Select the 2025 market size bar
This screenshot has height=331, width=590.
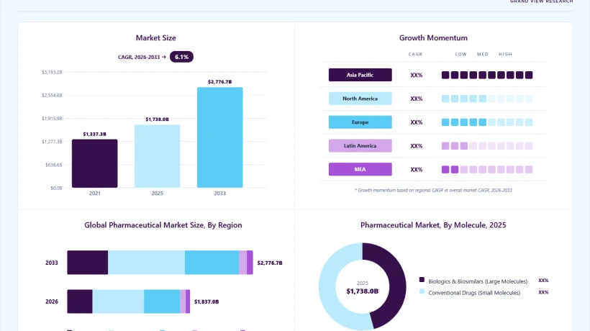158,156
